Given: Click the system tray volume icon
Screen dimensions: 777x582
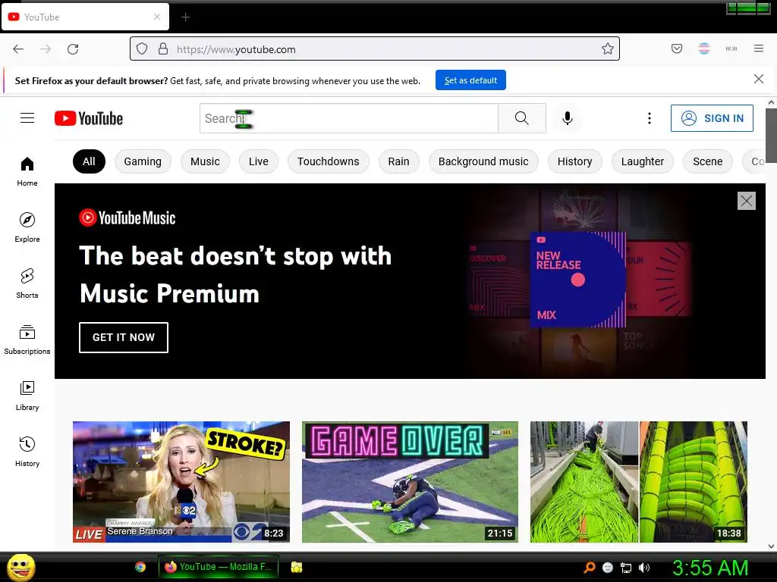Looking at the screenshot, I should click(644, 568).
